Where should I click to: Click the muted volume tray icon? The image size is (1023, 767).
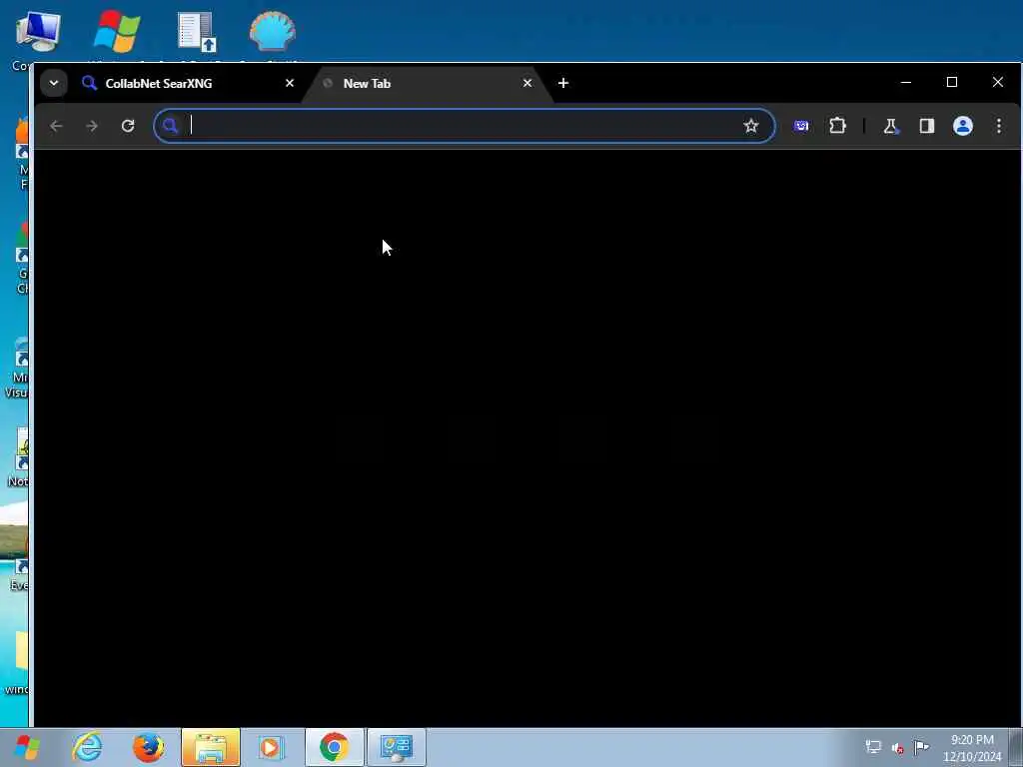point(898,748)
